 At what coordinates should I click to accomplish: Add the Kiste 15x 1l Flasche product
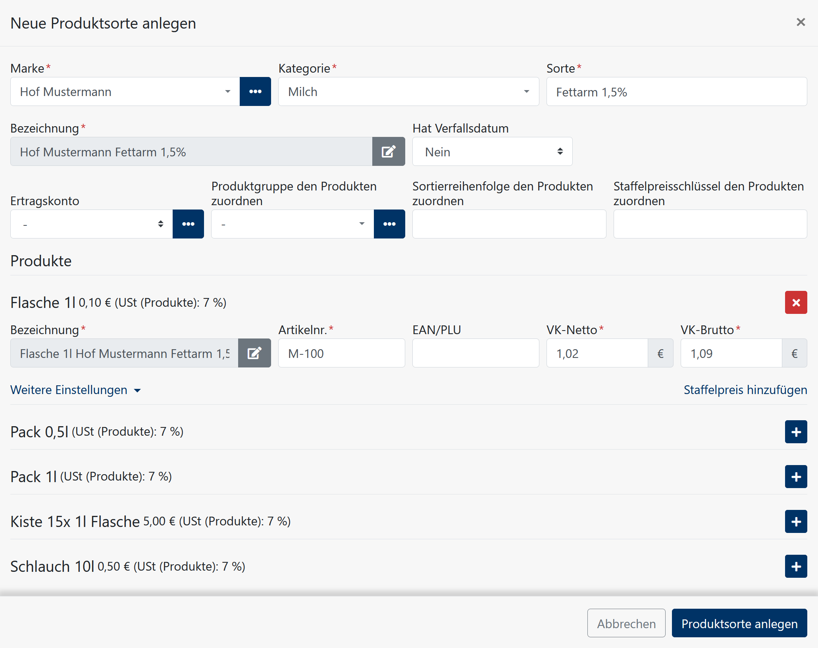click(x=796, y=521)
